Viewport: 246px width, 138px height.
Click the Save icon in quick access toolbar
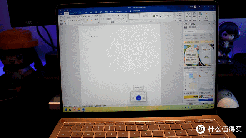[x=61, y=10]
